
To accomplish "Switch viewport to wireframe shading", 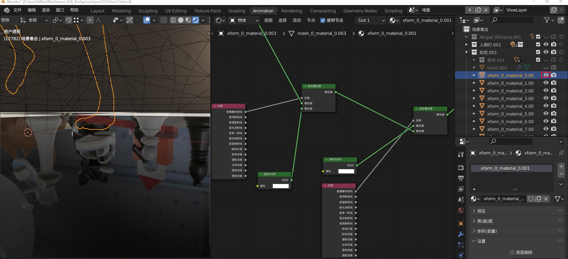I will click(x=173, y=20).
